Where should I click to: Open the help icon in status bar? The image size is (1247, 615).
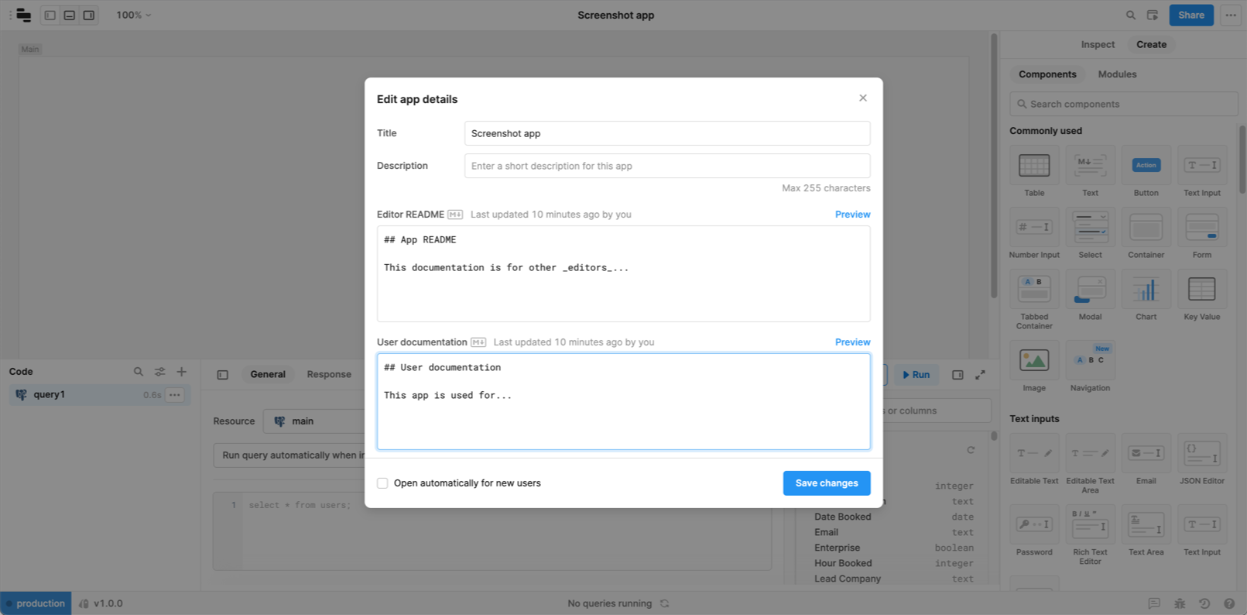1229,603
